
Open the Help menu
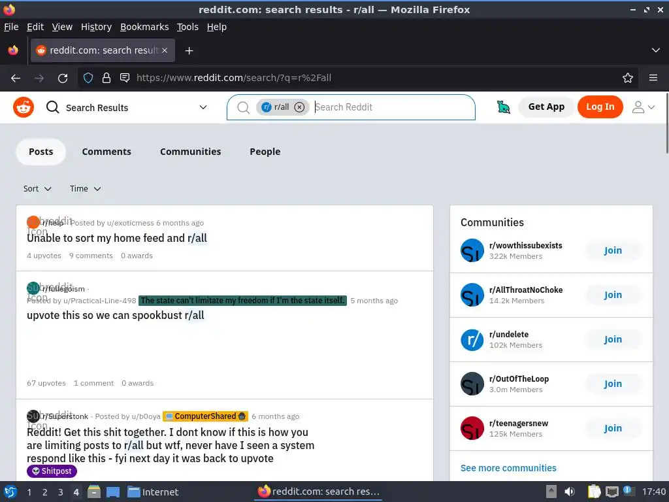click(x=217, y=27)
